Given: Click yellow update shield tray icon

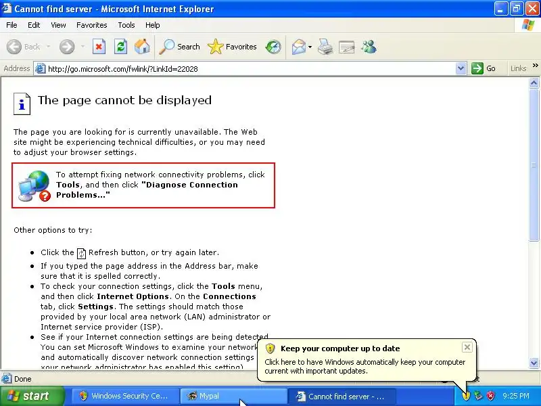Looking at the screenshot, I should (466, 396).
